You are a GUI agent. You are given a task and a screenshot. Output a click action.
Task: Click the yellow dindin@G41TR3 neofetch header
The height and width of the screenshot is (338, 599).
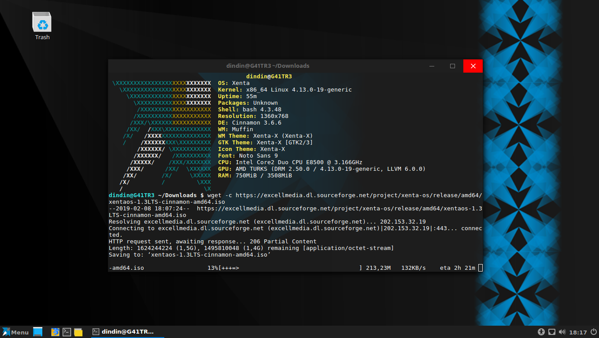[269, 77]
